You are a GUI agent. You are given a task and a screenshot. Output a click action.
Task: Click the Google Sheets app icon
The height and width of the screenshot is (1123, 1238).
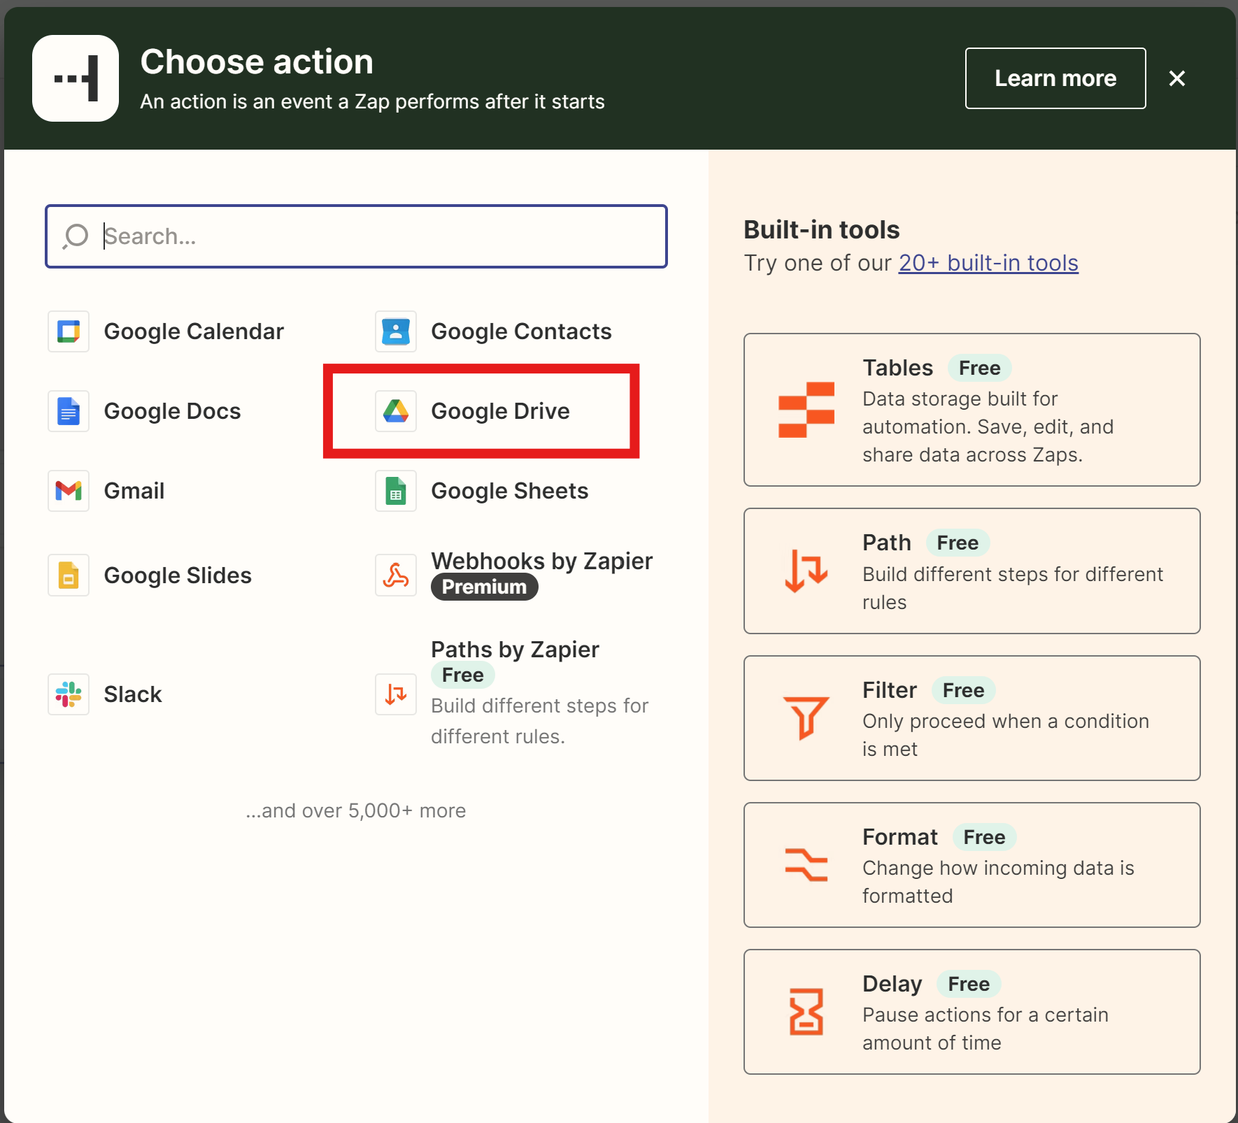[396, 491]
